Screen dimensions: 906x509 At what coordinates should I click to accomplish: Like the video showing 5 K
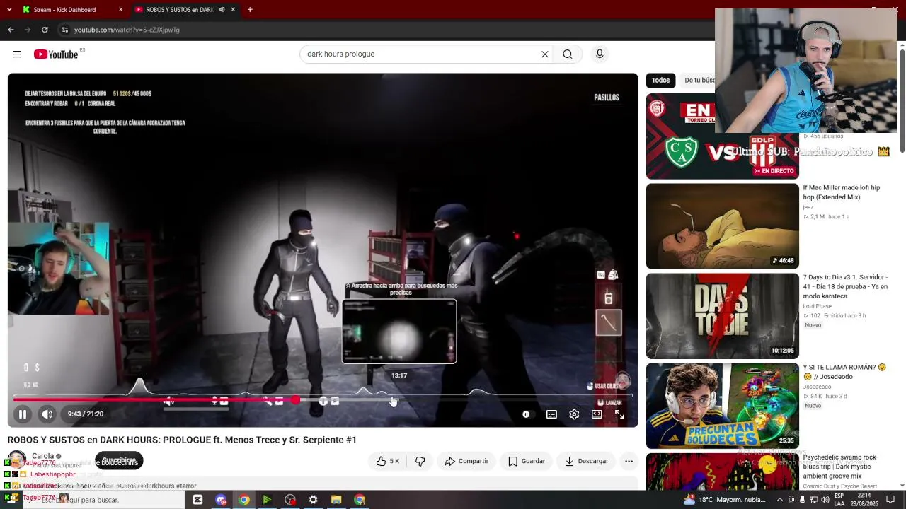click(388, 461)
